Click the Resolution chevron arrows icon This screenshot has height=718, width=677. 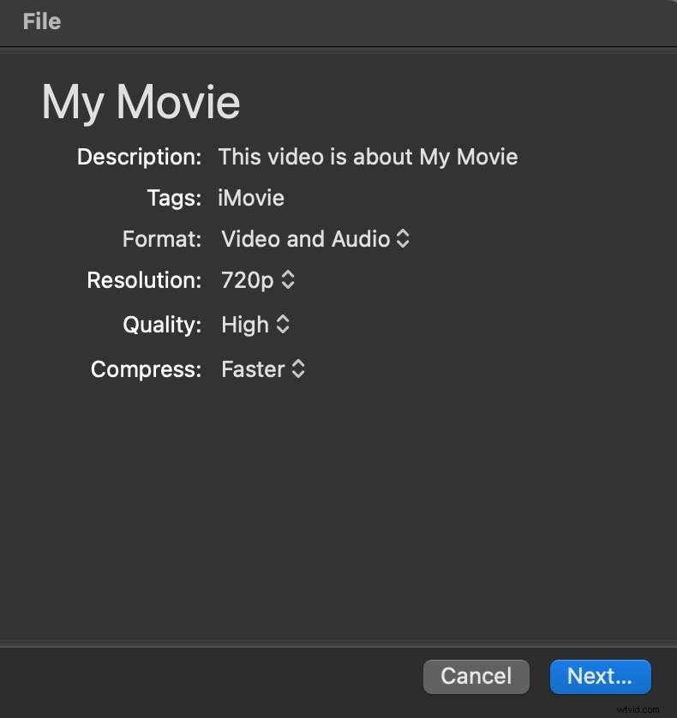coord(287,280)
